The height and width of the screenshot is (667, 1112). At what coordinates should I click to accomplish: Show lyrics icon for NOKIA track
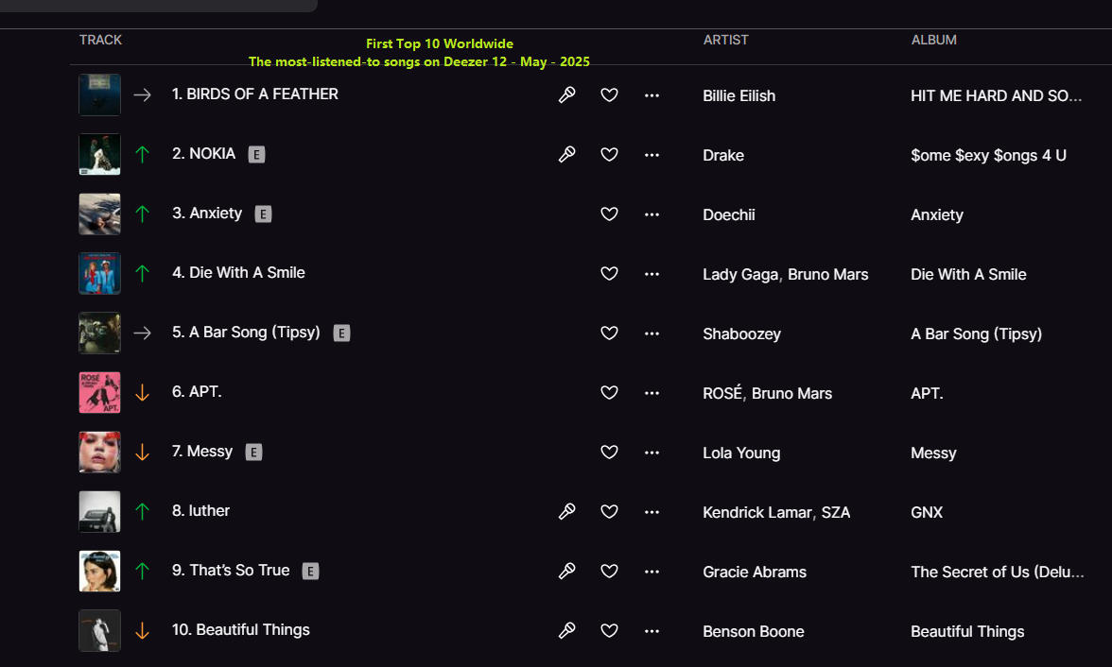click(x=566, y=155)
